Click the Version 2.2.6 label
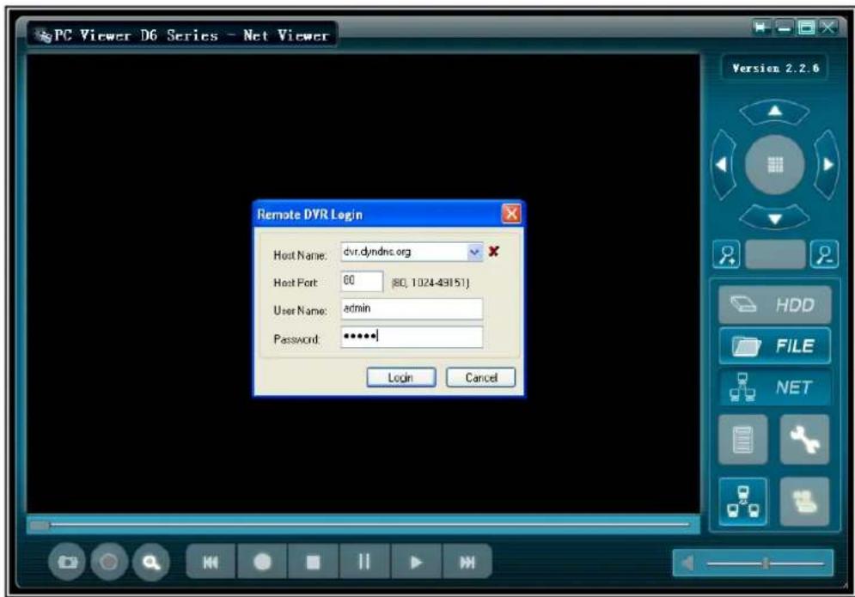The image size is (855, 597). [775, 68]
